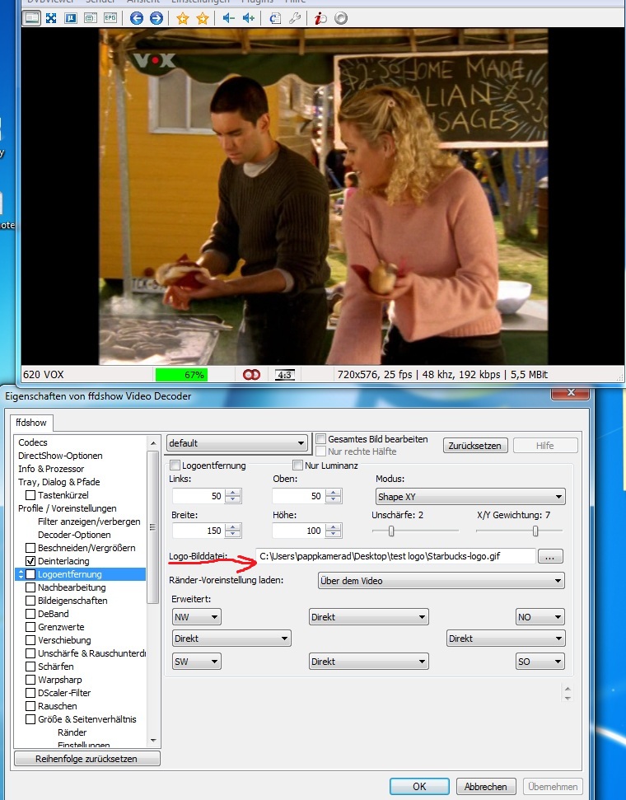Click the green 67% signal level bar
Screen dimensions: 626x800
coord(182,375)
